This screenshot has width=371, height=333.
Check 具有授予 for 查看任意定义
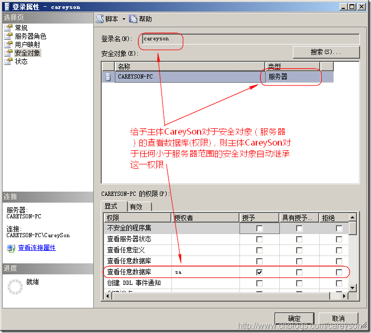pyautogui.click(x=299, y=250)
